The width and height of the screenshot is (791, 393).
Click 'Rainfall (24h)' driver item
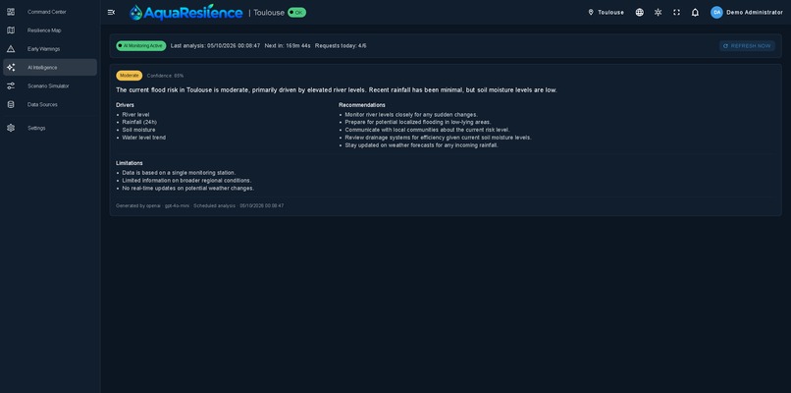click(139, 122)
